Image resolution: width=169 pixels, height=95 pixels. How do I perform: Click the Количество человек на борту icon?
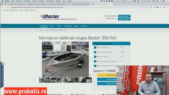(95, 61)
